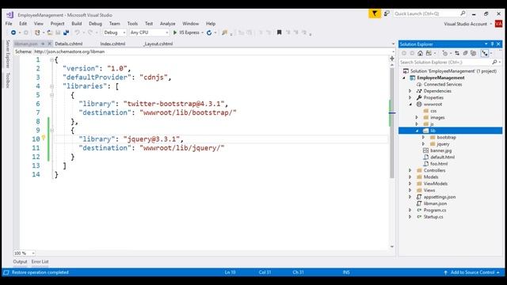Switch to the _Layout.cshtml tab
This screenshot has width=507, height=285.
pos(158,44)
